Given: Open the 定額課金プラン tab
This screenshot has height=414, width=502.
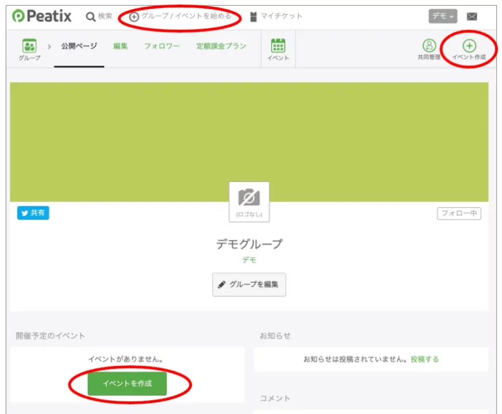Looking at the screenshot, I should point(221,46).
